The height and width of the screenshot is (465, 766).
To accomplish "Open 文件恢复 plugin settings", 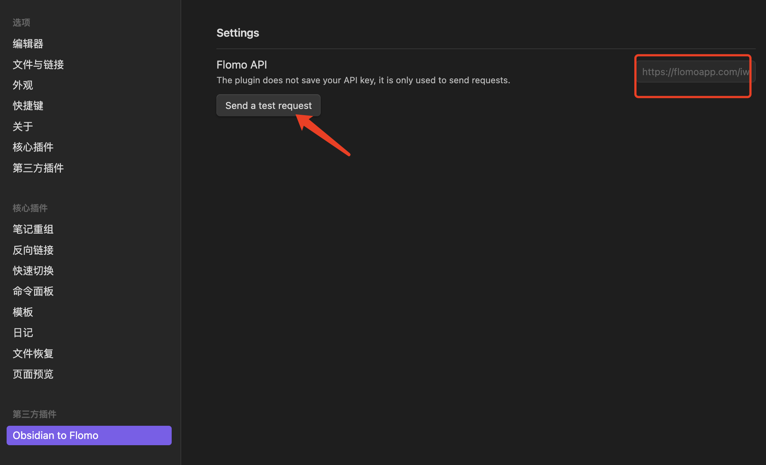I will click(x=33, y=354).
